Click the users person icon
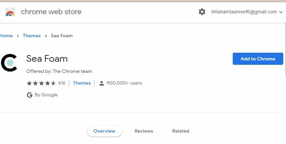Viewport: 286px width, 144px height. (102, 83)
